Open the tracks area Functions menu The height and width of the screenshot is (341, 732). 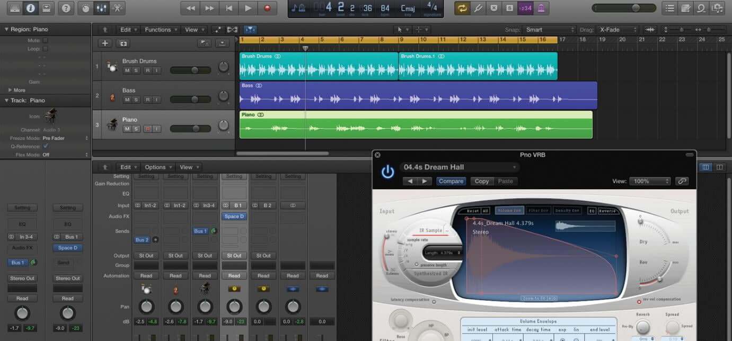point(161,30)
